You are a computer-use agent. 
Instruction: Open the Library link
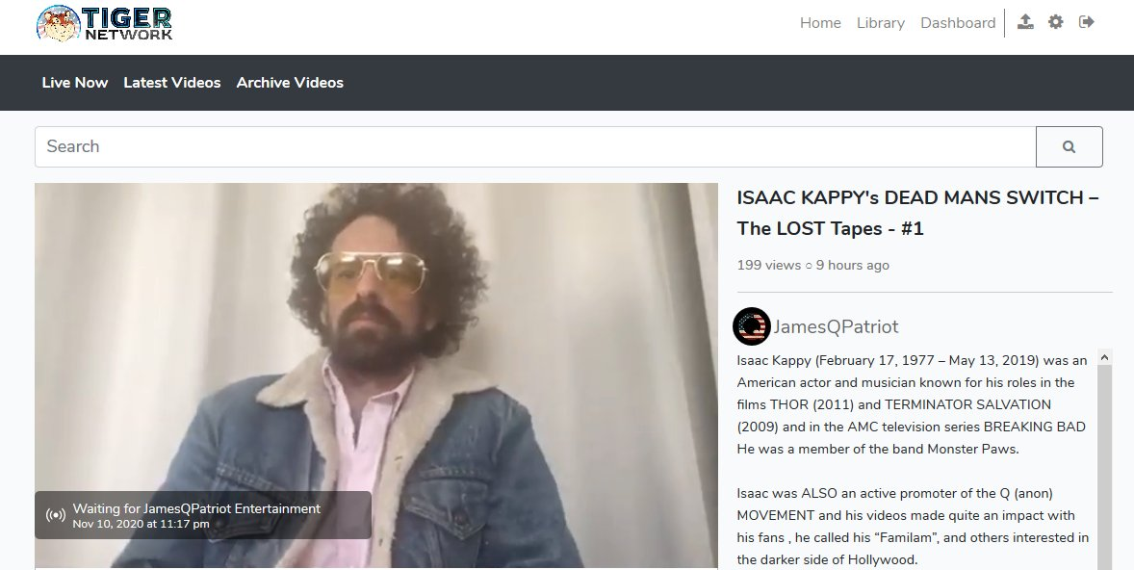pos(880,23)
